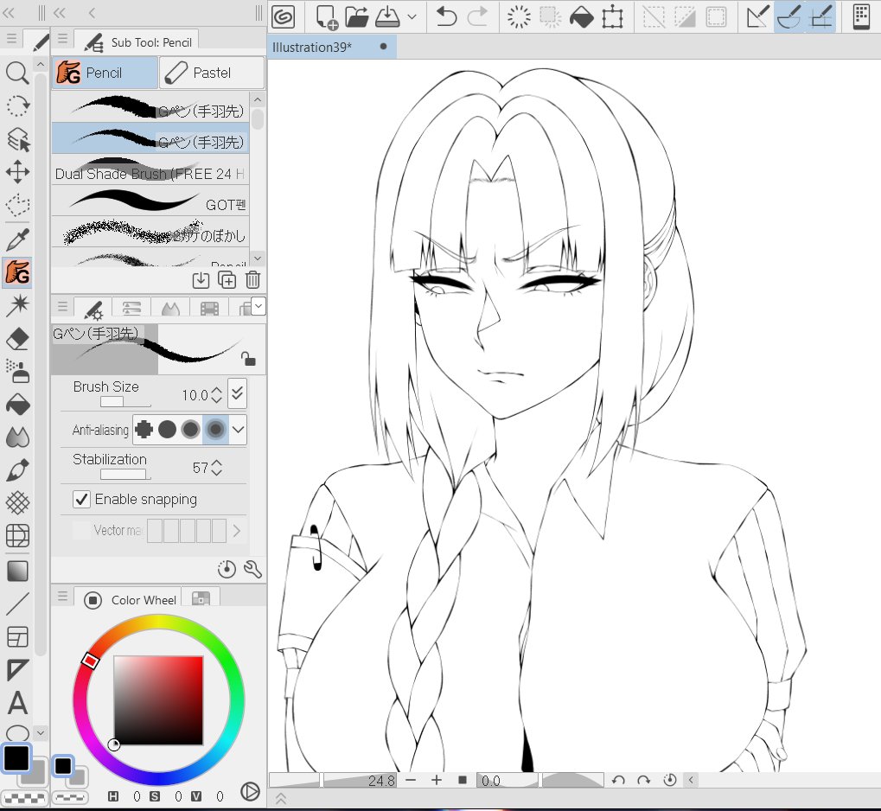The image size is (881, 811).
Task: Select the Ruler tool
Action: [16, 670]
